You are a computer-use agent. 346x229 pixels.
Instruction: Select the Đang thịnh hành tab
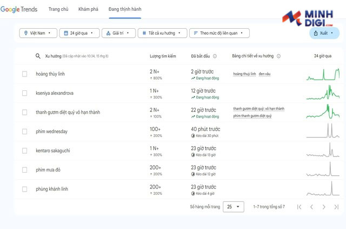click(x=125, y=9)
